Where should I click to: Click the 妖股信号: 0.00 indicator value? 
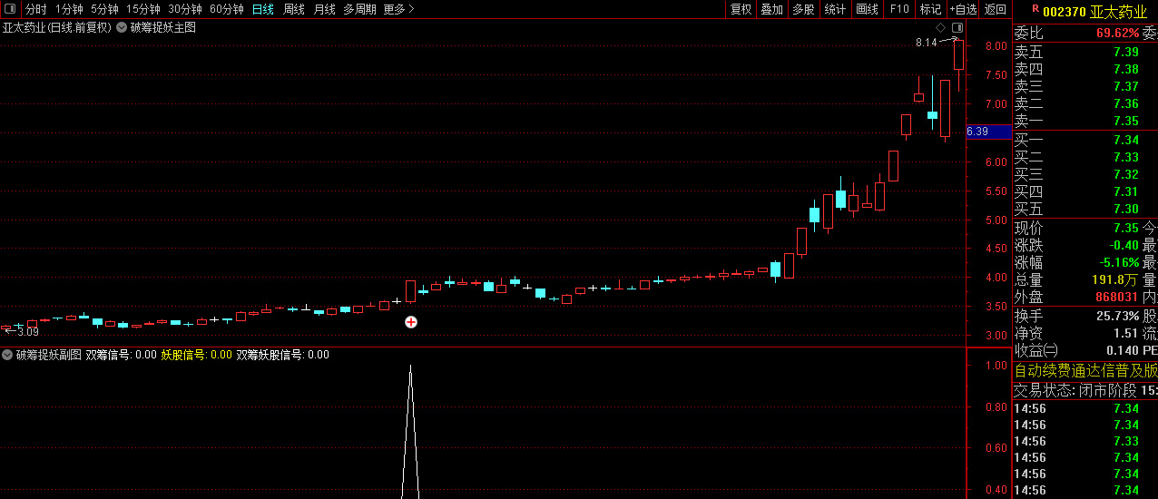pos(196,355)
